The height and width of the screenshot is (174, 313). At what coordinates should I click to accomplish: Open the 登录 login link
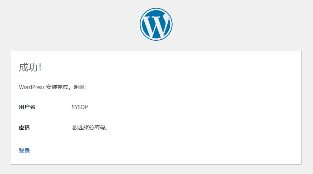24,151
